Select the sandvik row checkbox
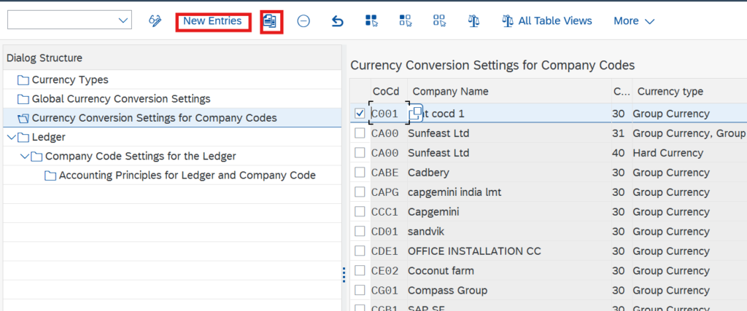Screen dimensions: 747x311 pyautogui.click(x=360, y=232)
